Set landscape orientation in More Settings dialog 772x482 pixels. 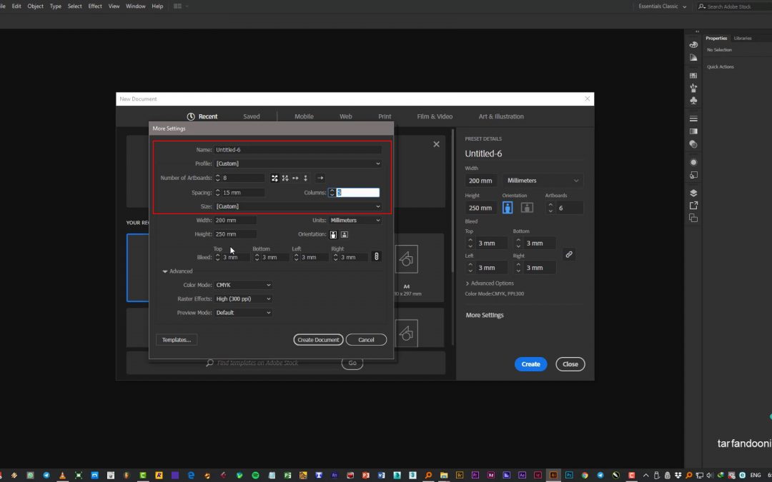tap(344, 234)
